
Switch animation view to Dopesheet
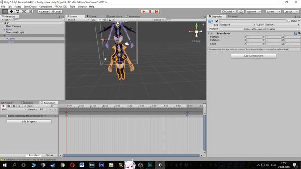pos(34,155)
